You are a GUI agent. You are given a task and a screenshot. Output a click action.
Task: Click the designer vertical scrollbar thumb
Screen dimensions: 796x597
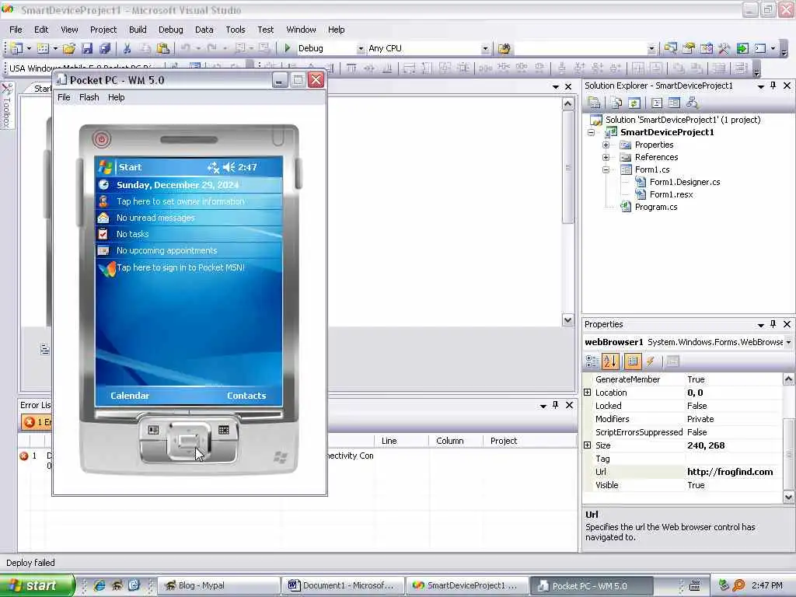click(x=568, y=167)
